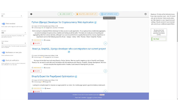Collapse the Shopify Expert job card
178x111 pixels.
pyautogui.click(x=105, y=91)
